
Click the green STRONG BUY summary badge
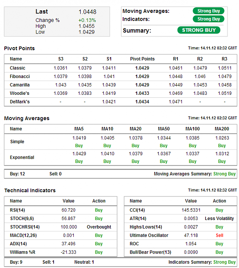tap(199, 30)
